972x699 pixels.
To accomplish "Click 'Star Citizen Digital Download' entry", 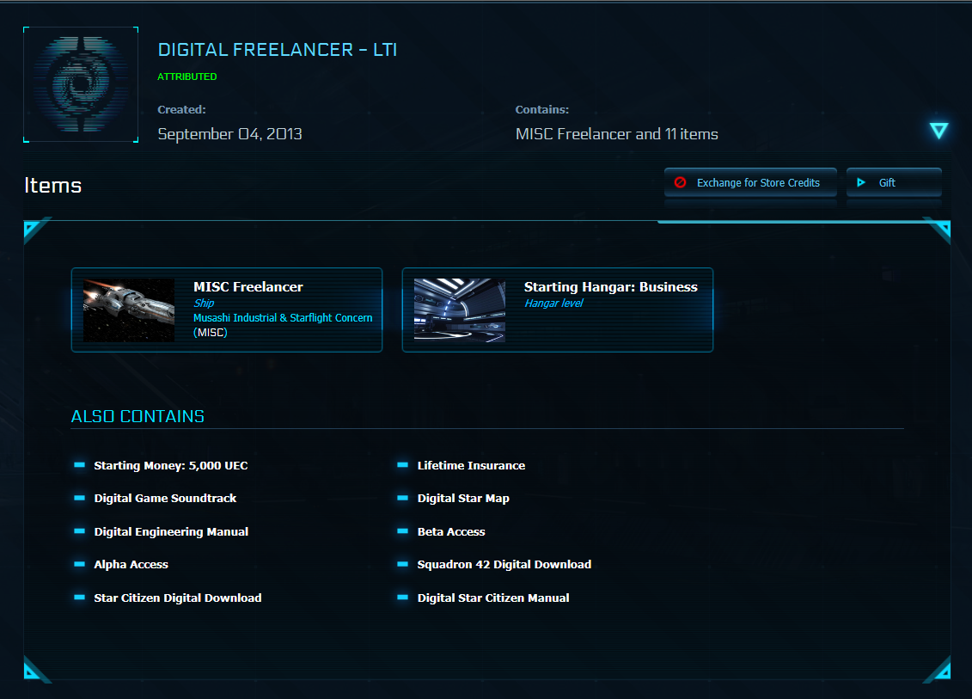I will click(178, 598).
